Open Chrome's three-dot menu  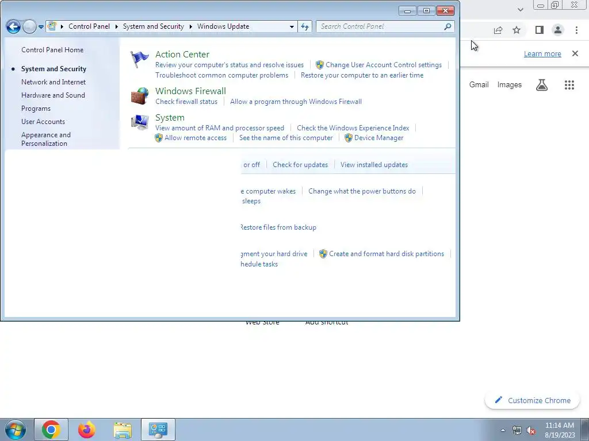pyautogui.click(x=576, y=30)
